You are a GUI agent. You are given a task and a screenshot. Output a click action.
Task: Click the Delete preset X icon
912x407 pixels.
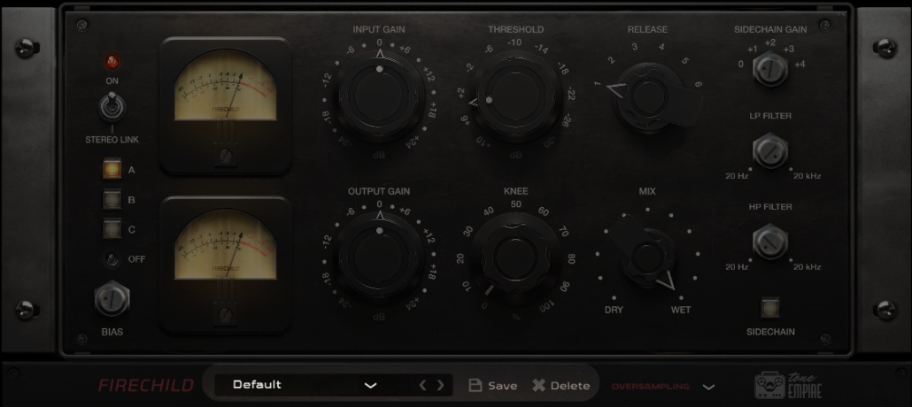[x=539, y=386]
